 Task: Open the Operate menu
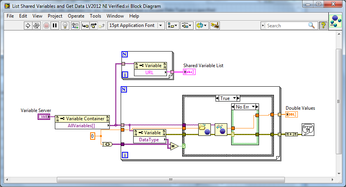point(76,16)
